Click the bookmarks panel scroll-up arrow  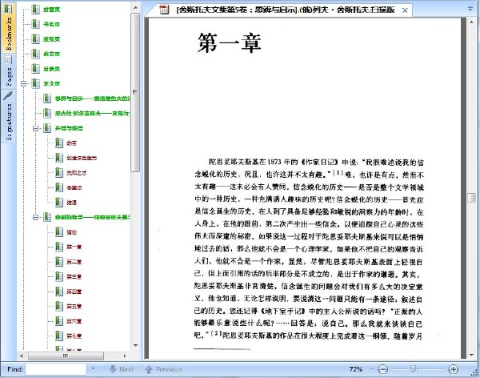coord(135,7)
